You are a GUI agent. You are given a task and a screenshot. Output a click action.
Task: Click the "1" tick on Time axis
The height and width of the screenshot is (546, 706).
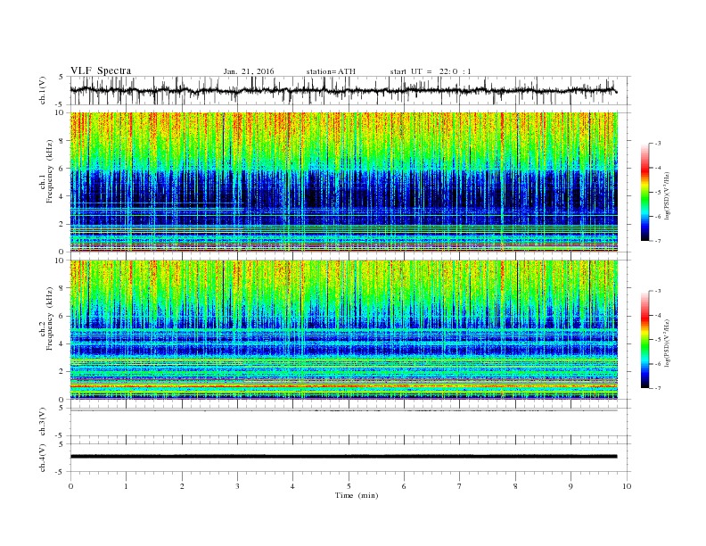tap(126, 486)
